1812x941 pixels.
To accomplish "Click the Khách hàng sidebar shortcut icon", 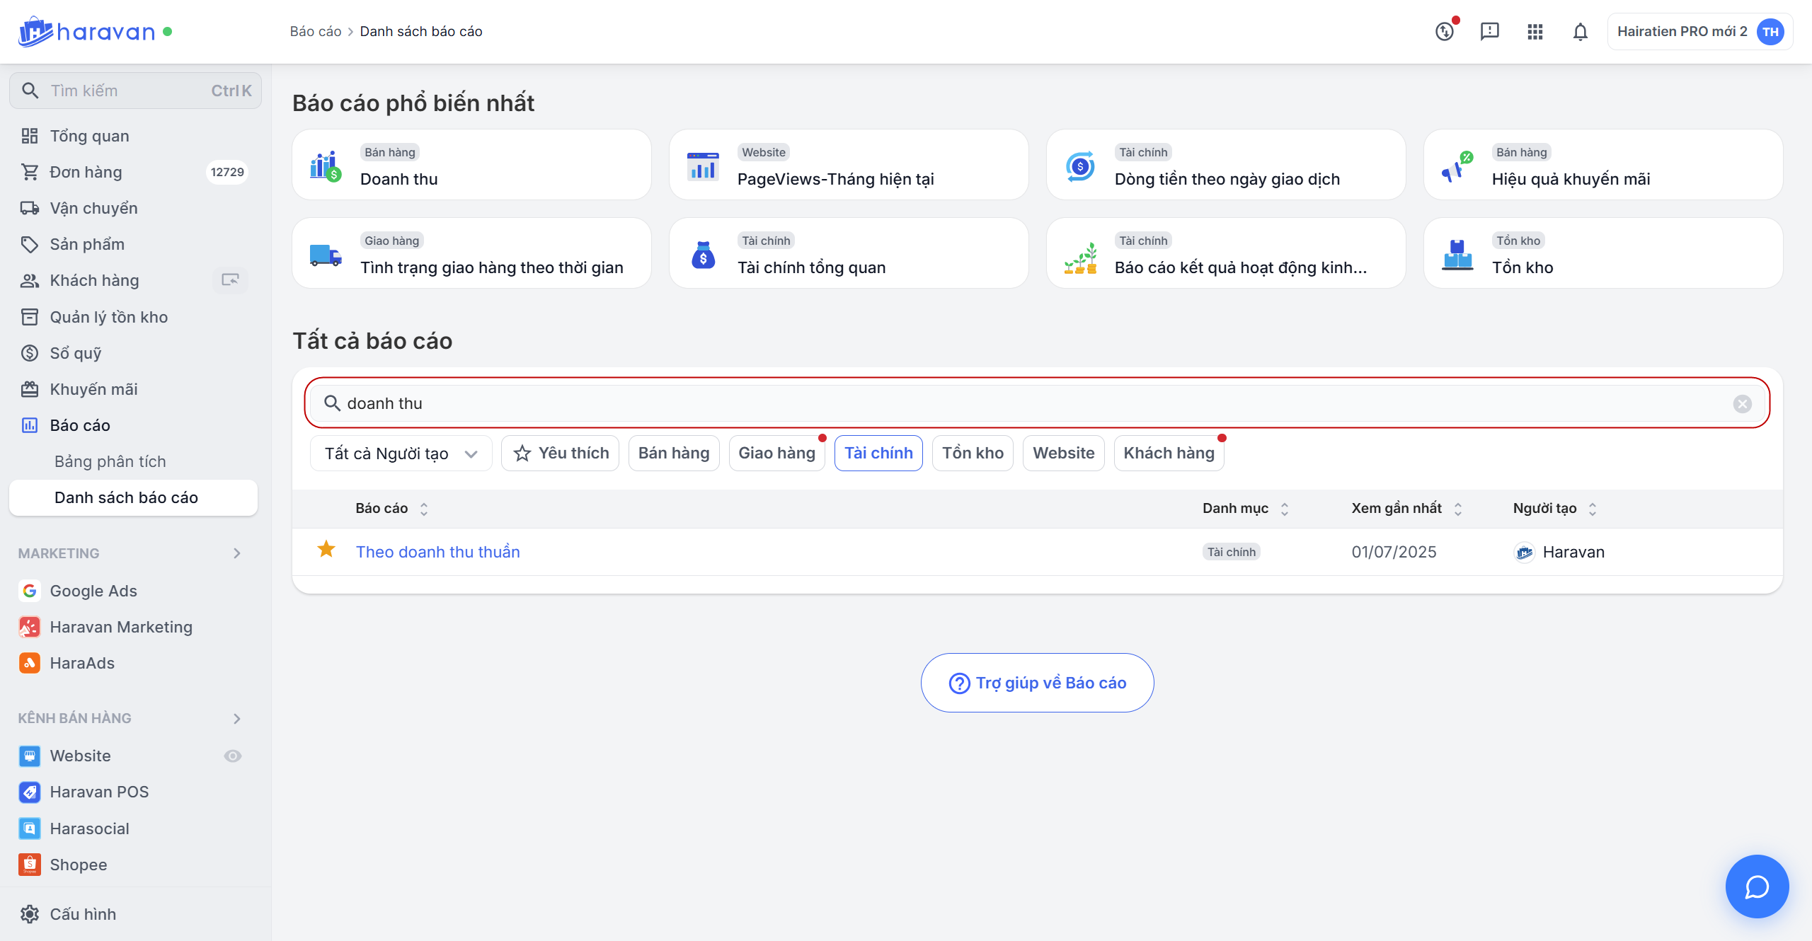I will pos(230,280).
